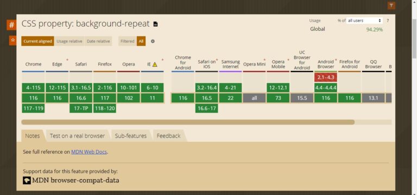Open the 'all users' usage dropdown
Screen dimensions: 417x195
pyautogui.click(x=364, y=21)
